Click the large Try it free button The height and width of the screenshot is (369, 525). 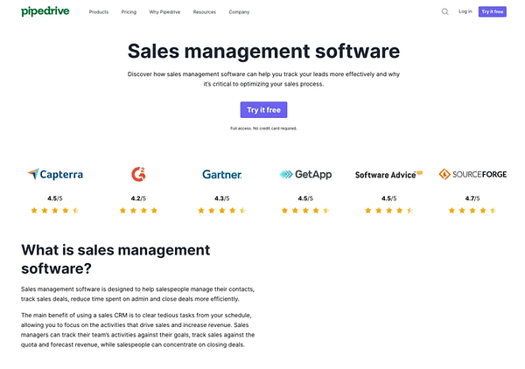[x=263, y=109]
